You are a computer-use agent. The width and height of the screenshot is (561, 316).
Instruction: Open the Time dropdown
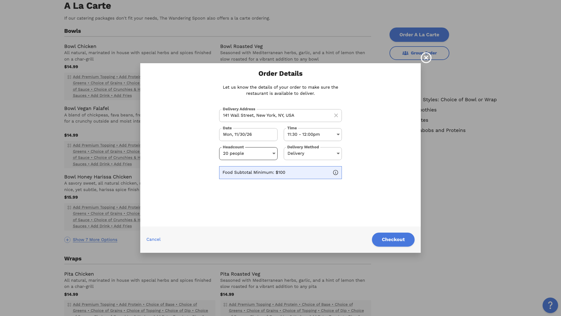coord(313,135)
